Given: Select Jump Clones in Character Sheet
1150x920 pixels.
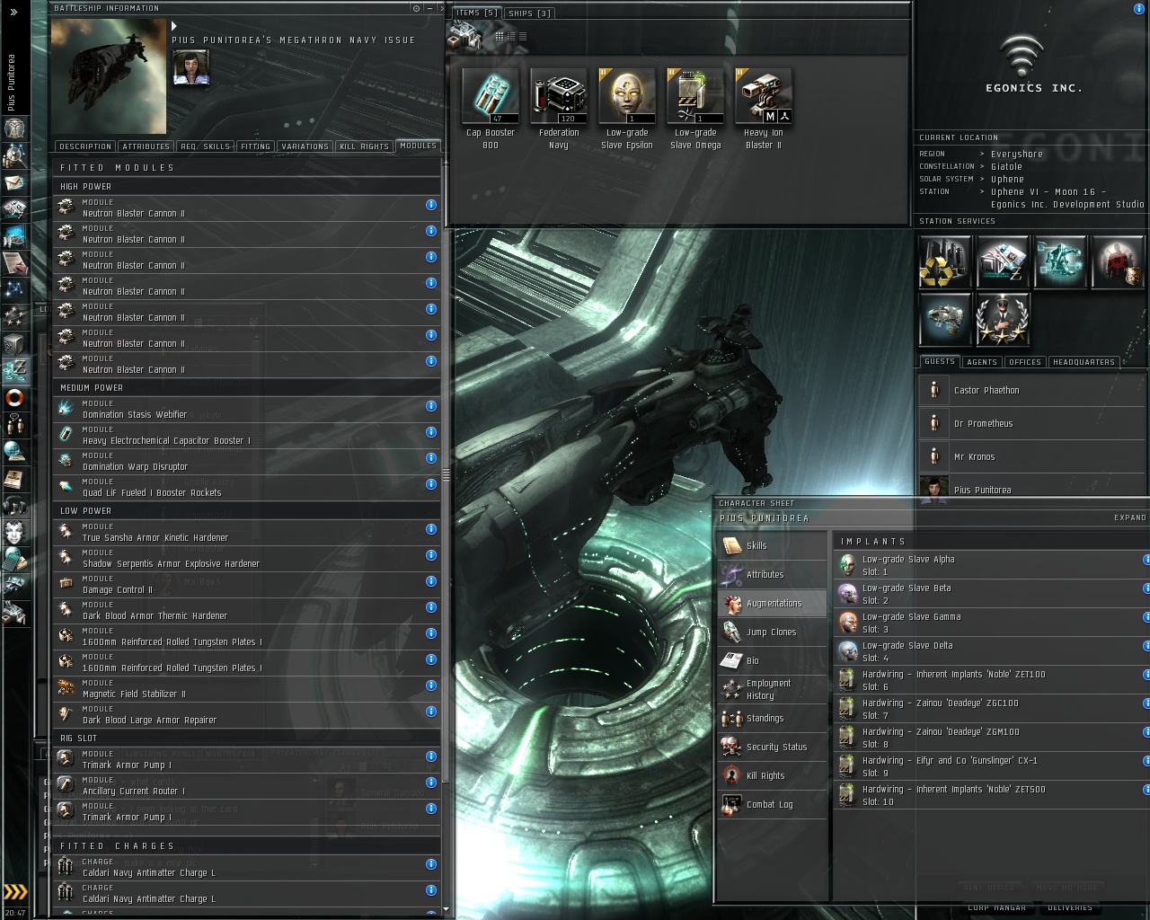Looking at the screenshot, I should coord(773,632).
